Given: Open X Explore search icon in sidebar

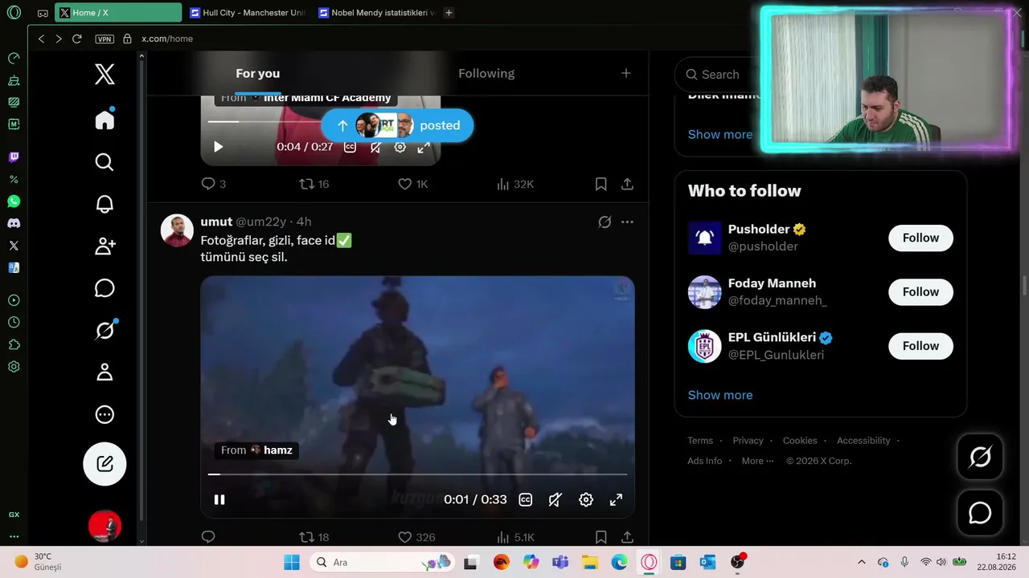Looking at the screenshot, I should click(x=105, y=162).
